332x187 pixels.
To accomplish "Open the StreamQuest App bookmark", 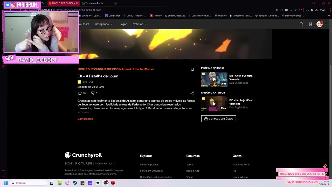I will coord(175,16).
